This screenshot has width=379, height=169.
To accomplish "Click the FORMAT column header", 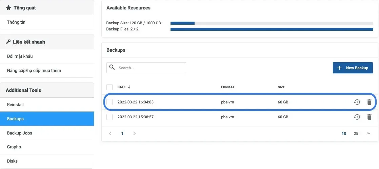I will click(x=228, y=87).
